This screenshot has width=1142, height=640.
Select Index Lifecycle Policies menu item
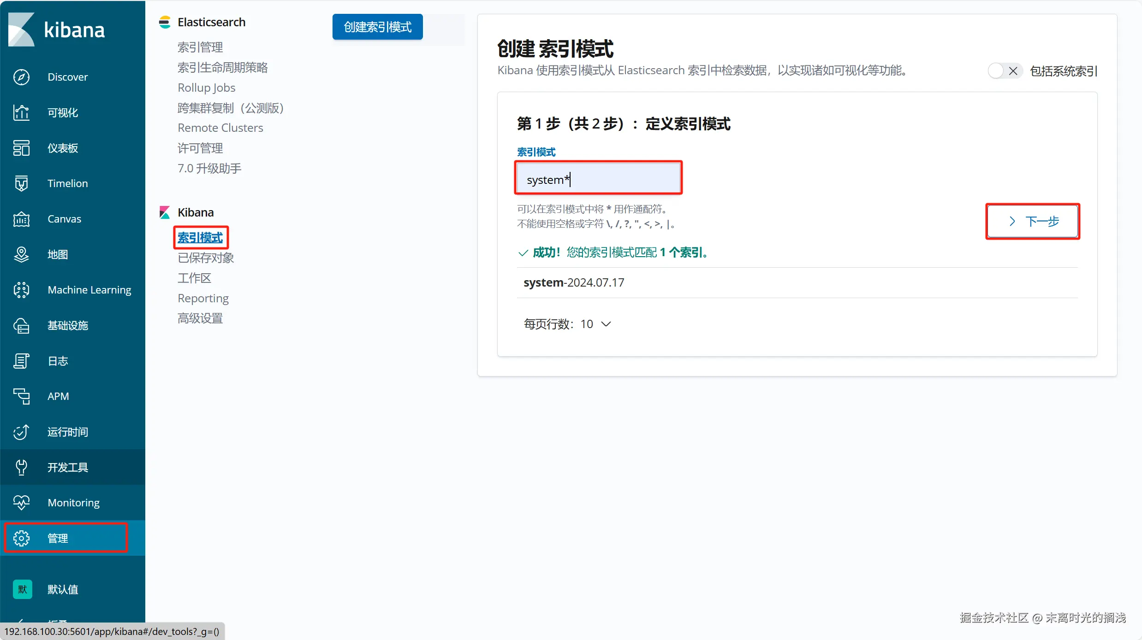[x=222, y=68]
